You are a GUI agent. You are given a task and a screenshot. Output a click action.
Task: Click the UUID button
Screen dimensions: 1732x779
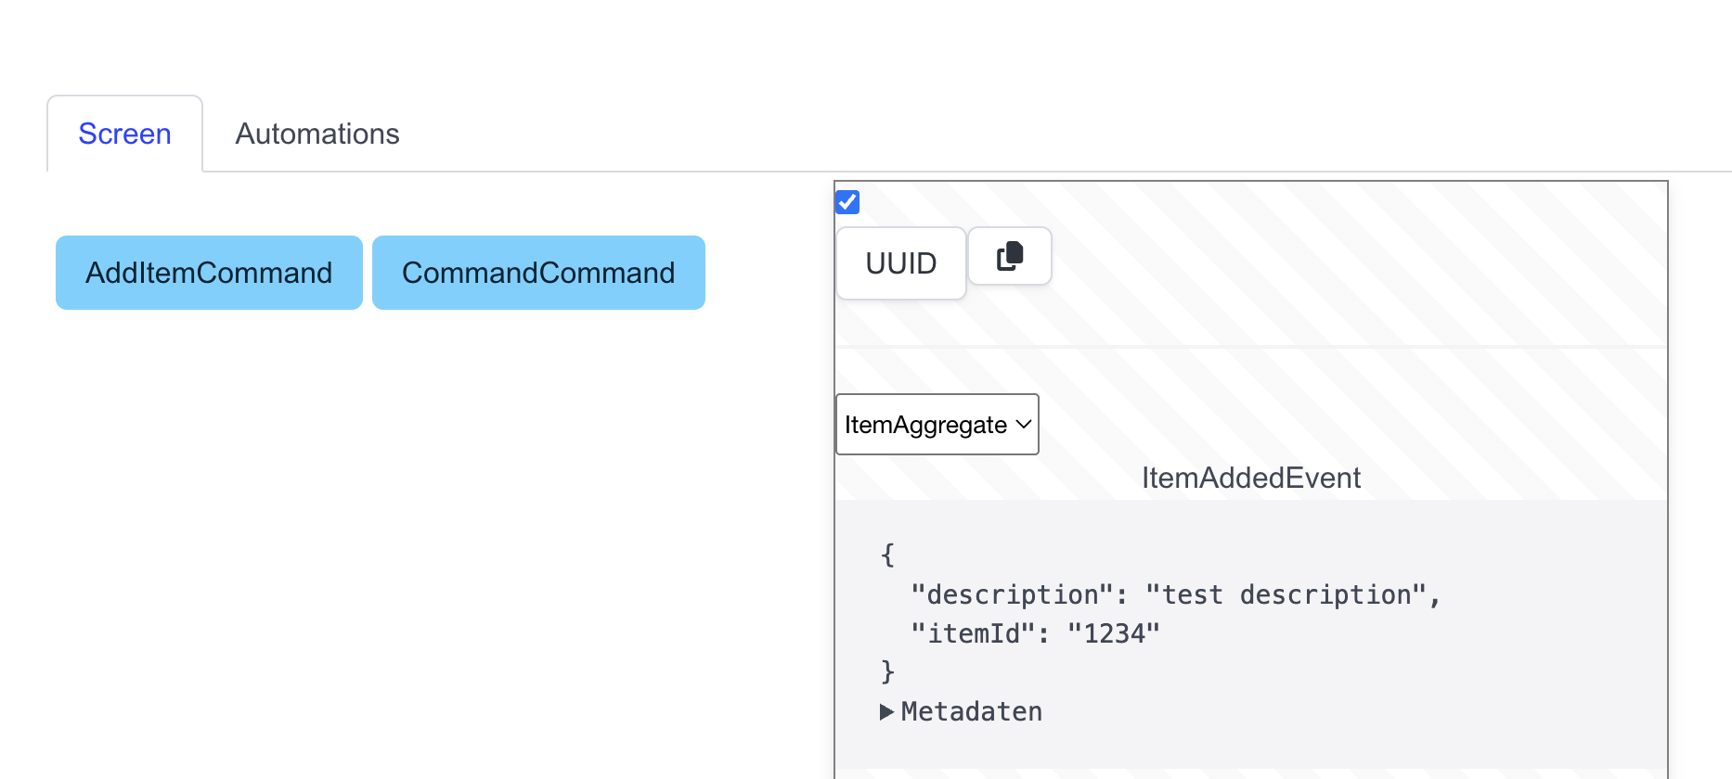click(900, 263)
